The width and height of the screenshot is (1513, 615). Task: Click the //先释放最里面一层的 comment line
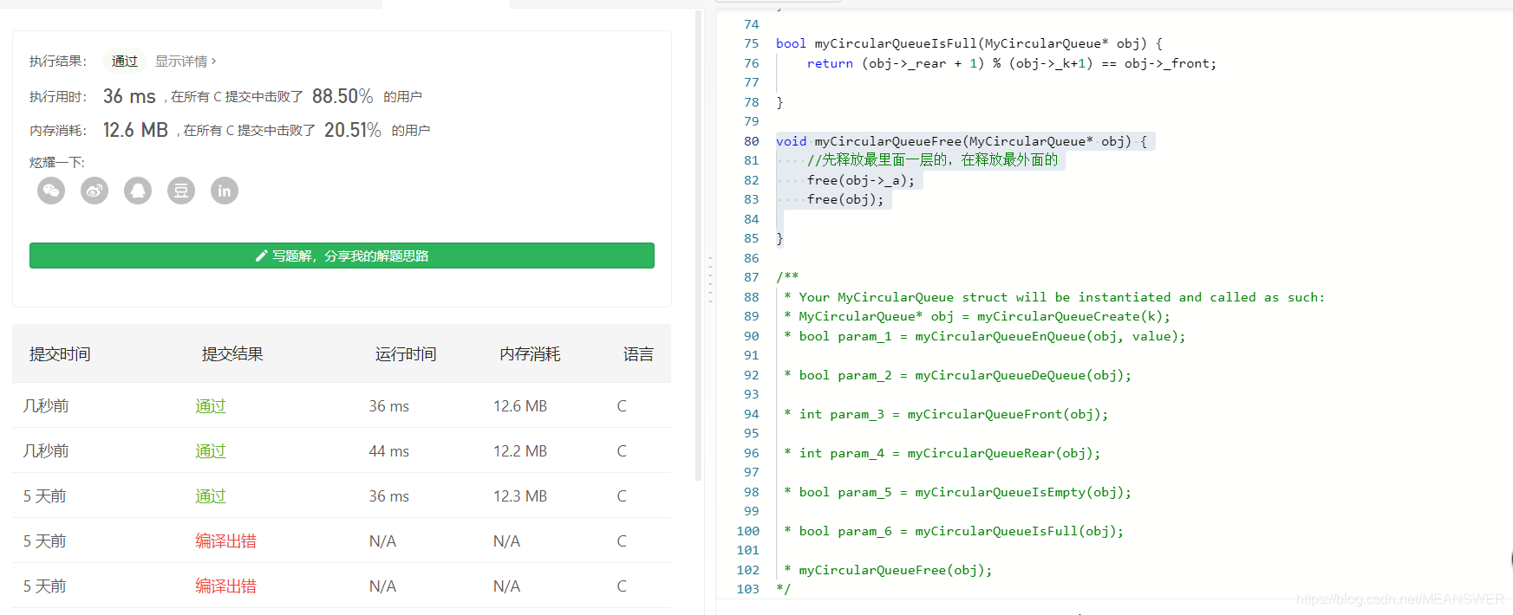[x=932, y=160]
